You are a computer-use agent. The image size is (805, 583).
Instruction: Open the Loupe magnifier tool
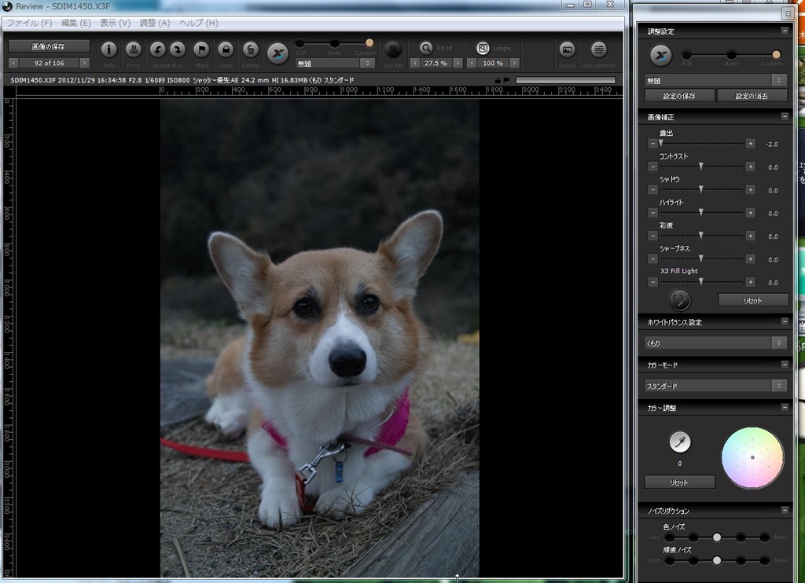point(483,48)
